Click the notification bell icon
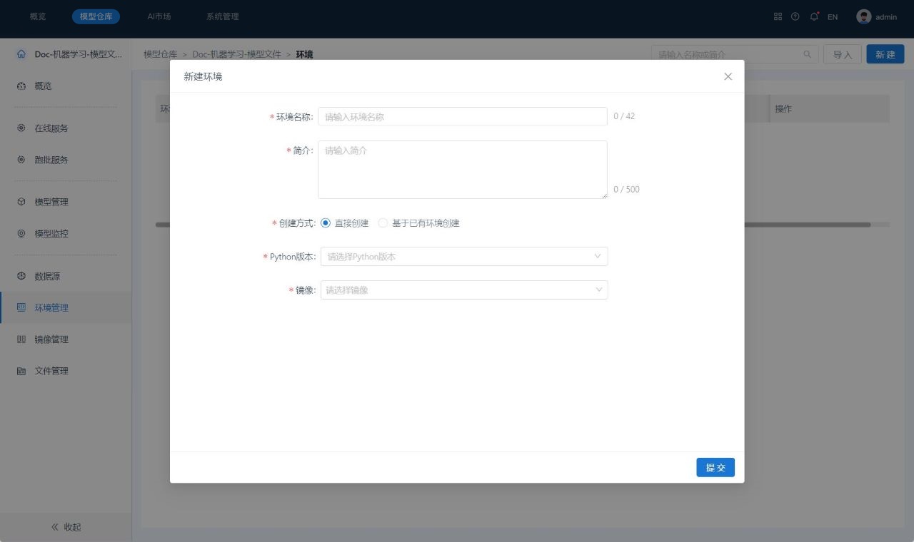This screenshot has width=914, height=542. coord(814,16)
